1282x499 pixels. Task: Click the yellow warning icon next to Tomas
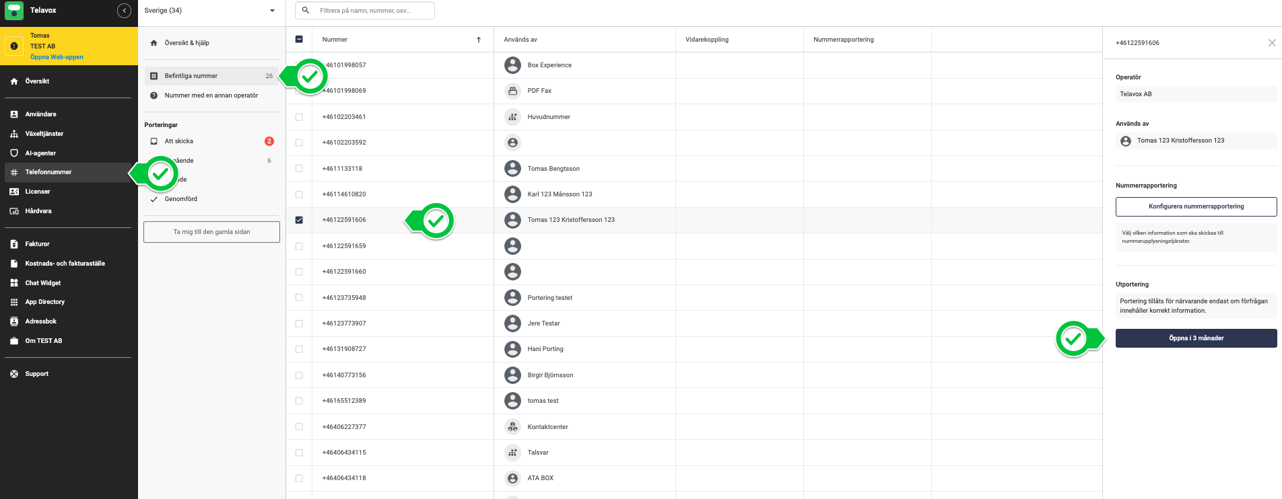pos(14,46)
